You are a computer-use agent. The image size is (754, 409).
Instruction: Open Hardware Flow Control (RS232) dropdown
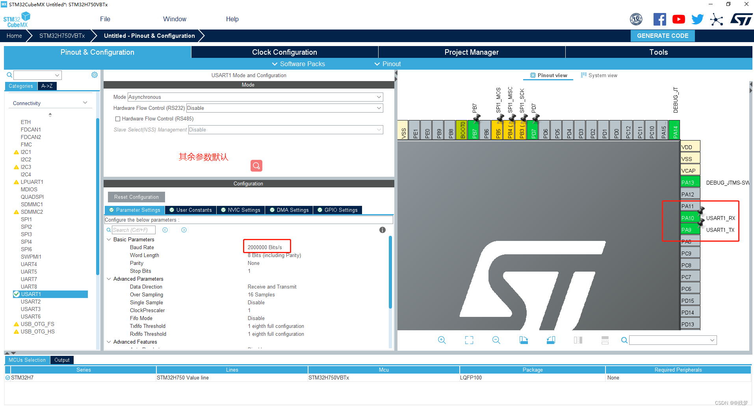coord(284,108)
